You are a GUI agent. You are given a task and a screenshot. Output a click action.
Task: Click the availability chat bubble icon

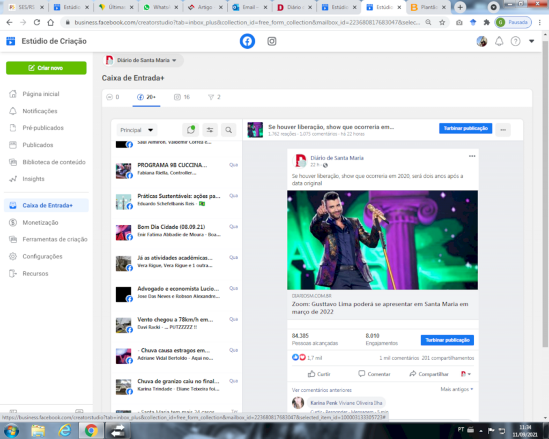click(191, 130)
